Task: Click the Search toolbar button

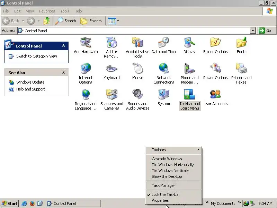Action: 65,21
